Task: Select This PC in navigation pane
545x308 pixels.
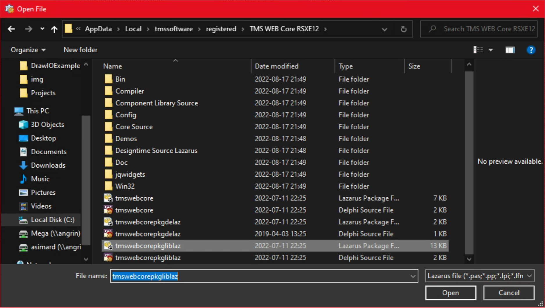Action: pos(31,111)
